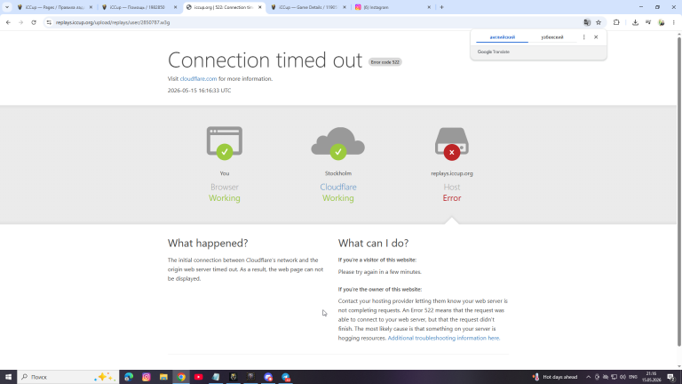Image resolution: width=682 pixels, height=384 pixels.
Task: Switch the ENG input language
Action: tap(633, 377)
